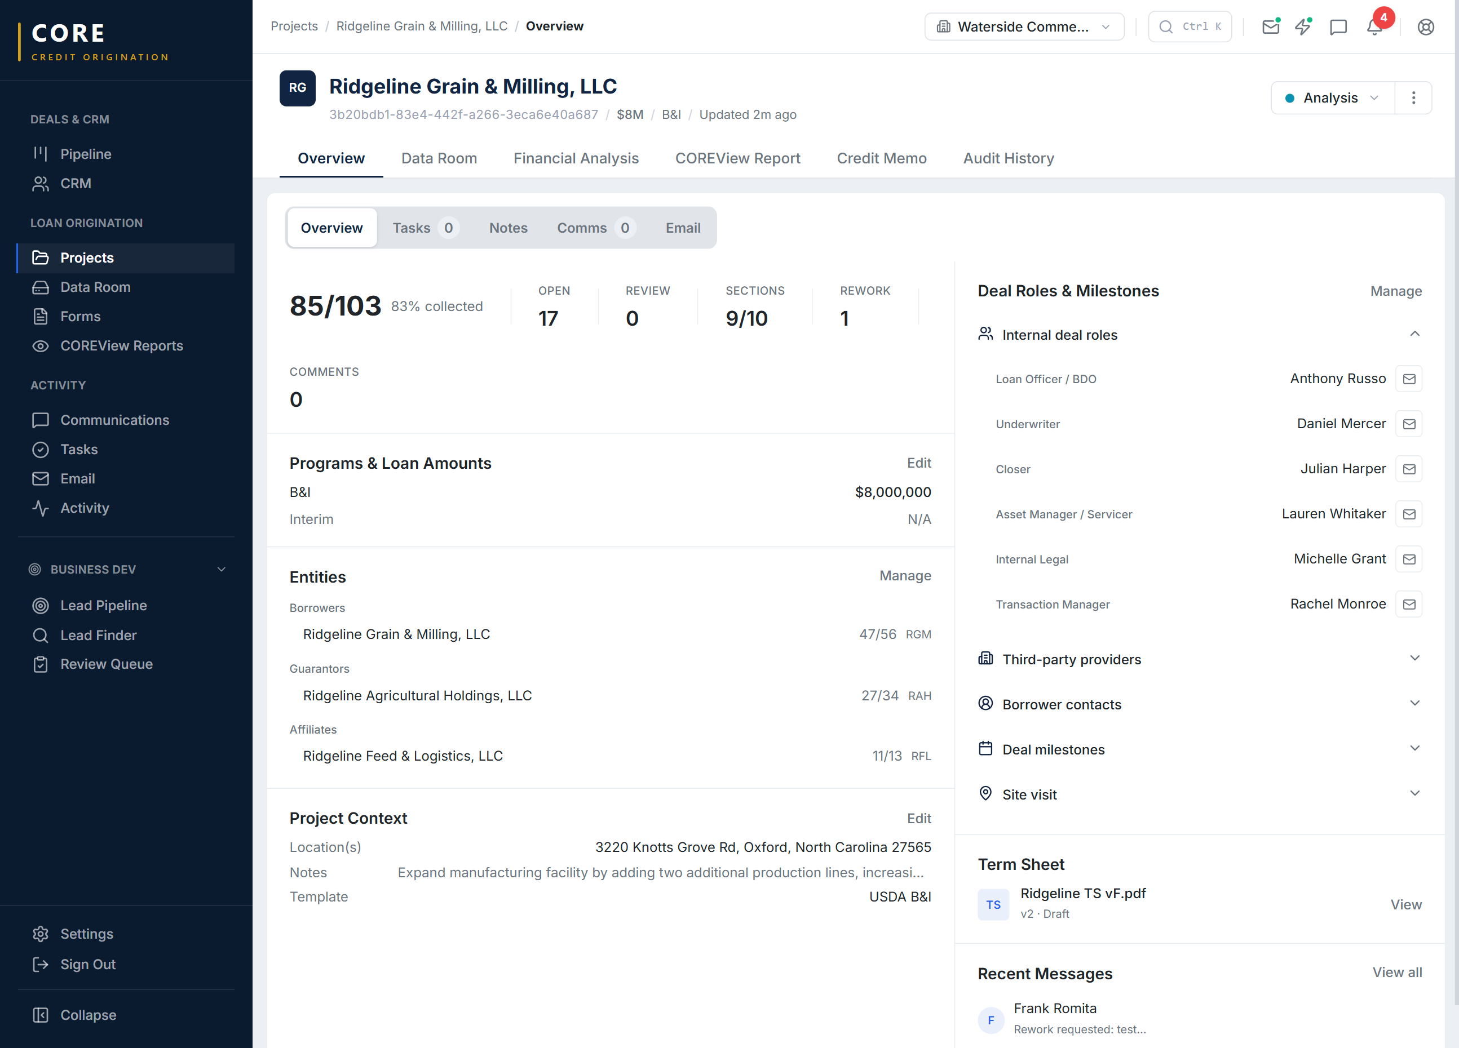The height and width of the screenshot is (1048, 1459).
Task: Open Forms in the sidebar
Action: pos(81,316)
